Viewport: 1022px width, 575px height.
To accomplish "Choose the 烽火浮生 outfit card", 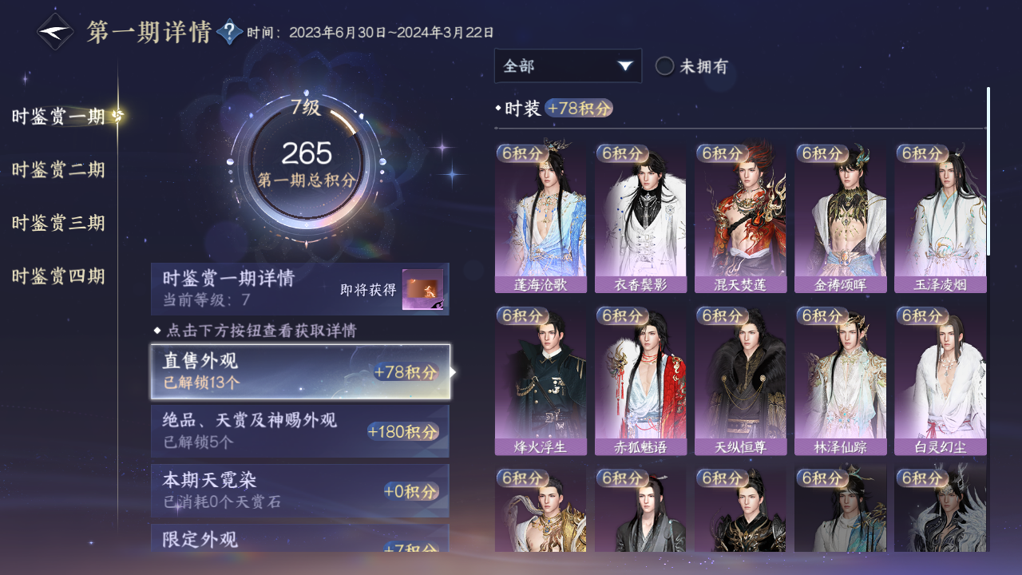I will [x=541, y=381].
